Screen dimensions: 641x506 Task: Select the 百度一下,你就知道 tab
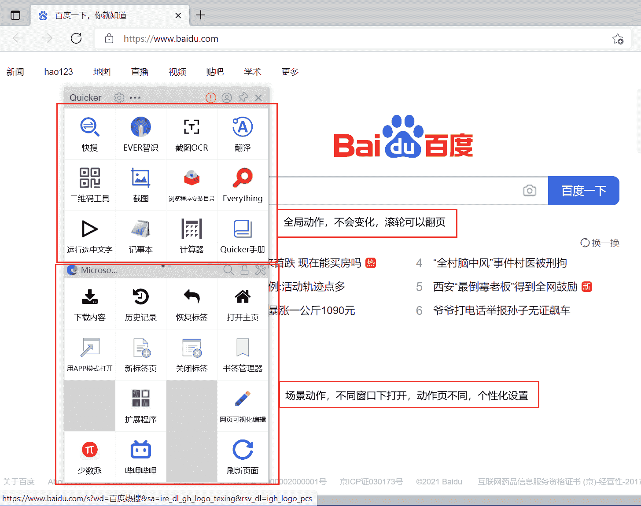(110, 15)
